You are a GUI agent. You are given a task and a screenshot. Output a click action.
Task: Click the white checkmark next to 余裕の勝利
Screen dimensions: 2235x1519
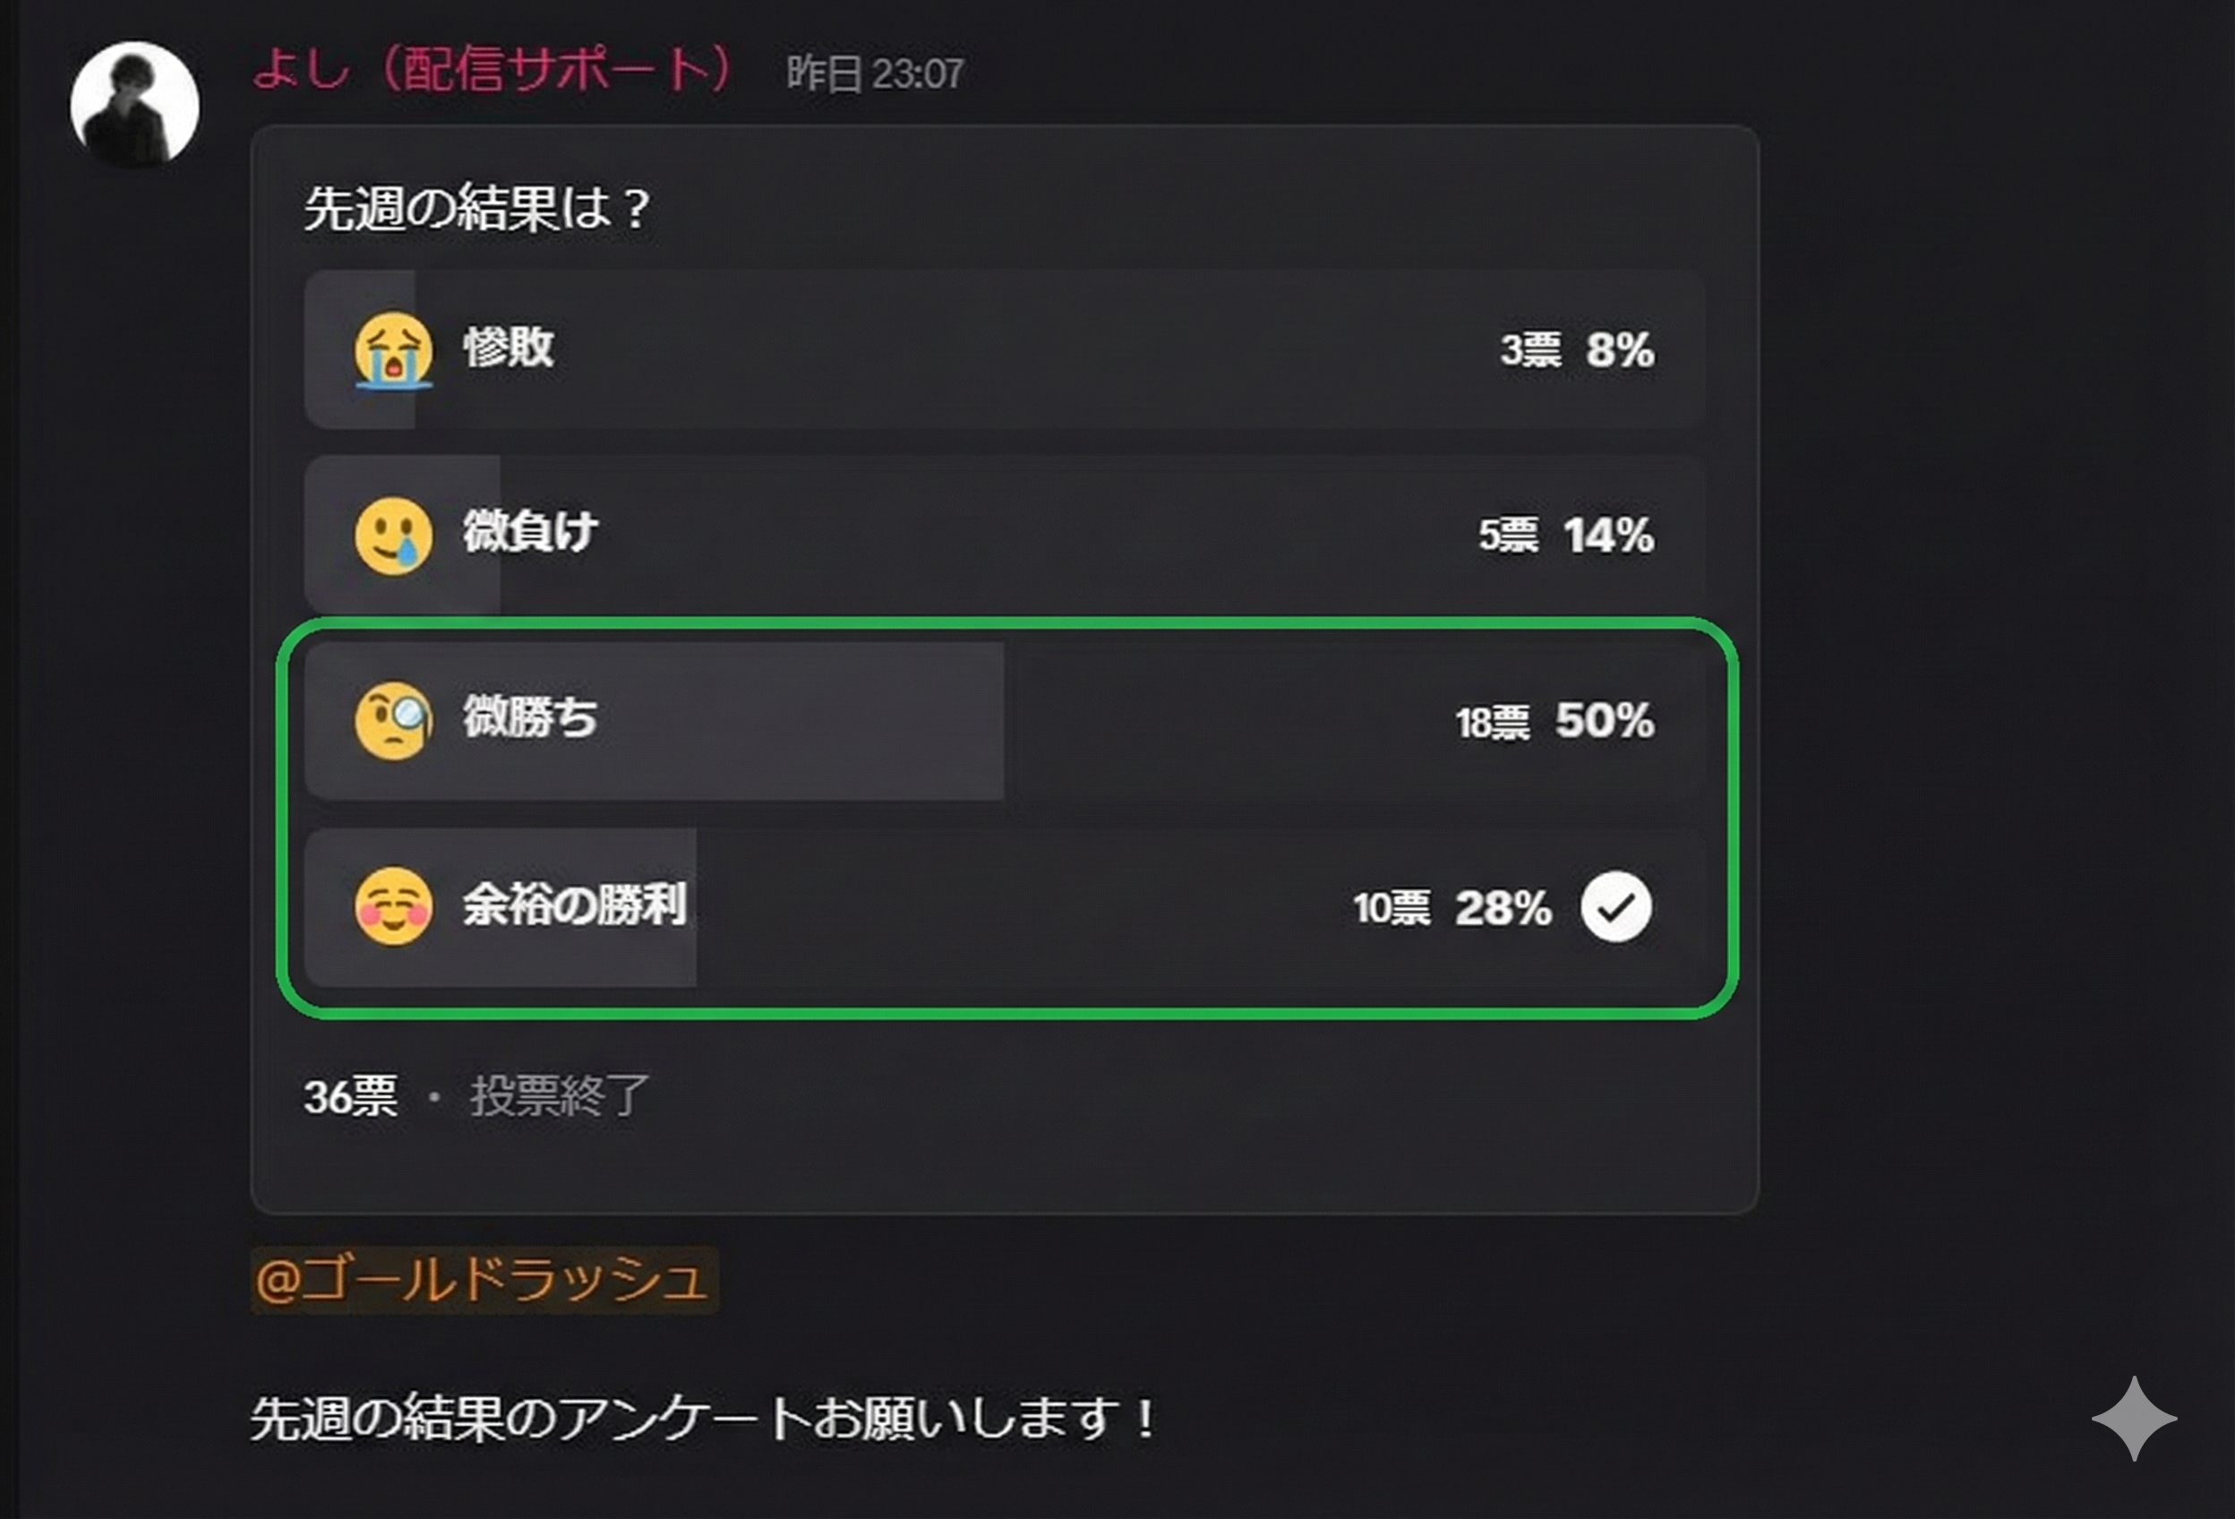click(x=1616, y=905)
